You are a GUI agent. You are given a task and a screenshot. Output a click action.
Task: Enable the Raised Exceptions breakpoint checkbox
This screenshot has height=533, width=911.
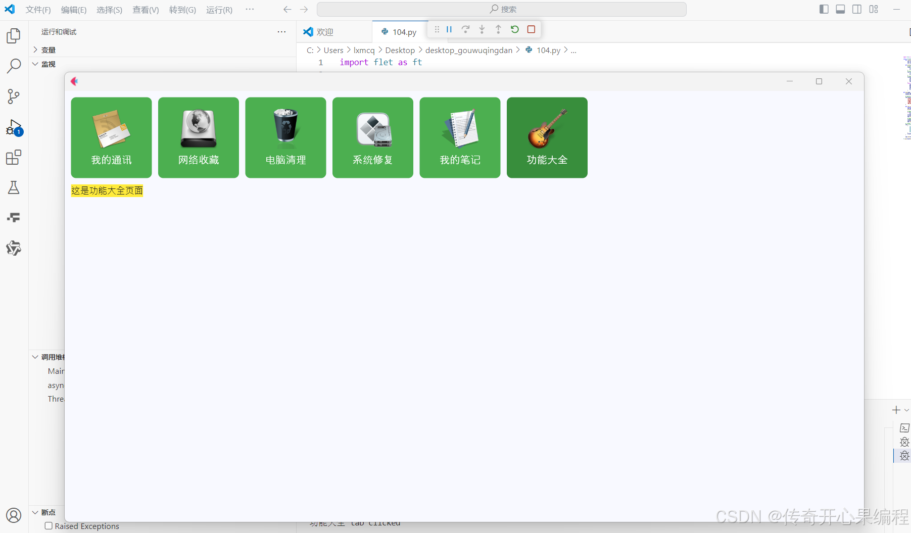(49, 526)
